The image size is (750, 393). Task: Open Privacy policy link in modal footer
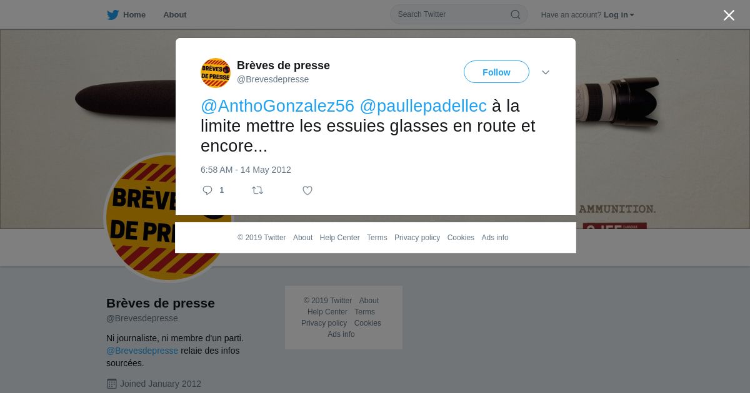pyautogui.click(x=417, y=238)
